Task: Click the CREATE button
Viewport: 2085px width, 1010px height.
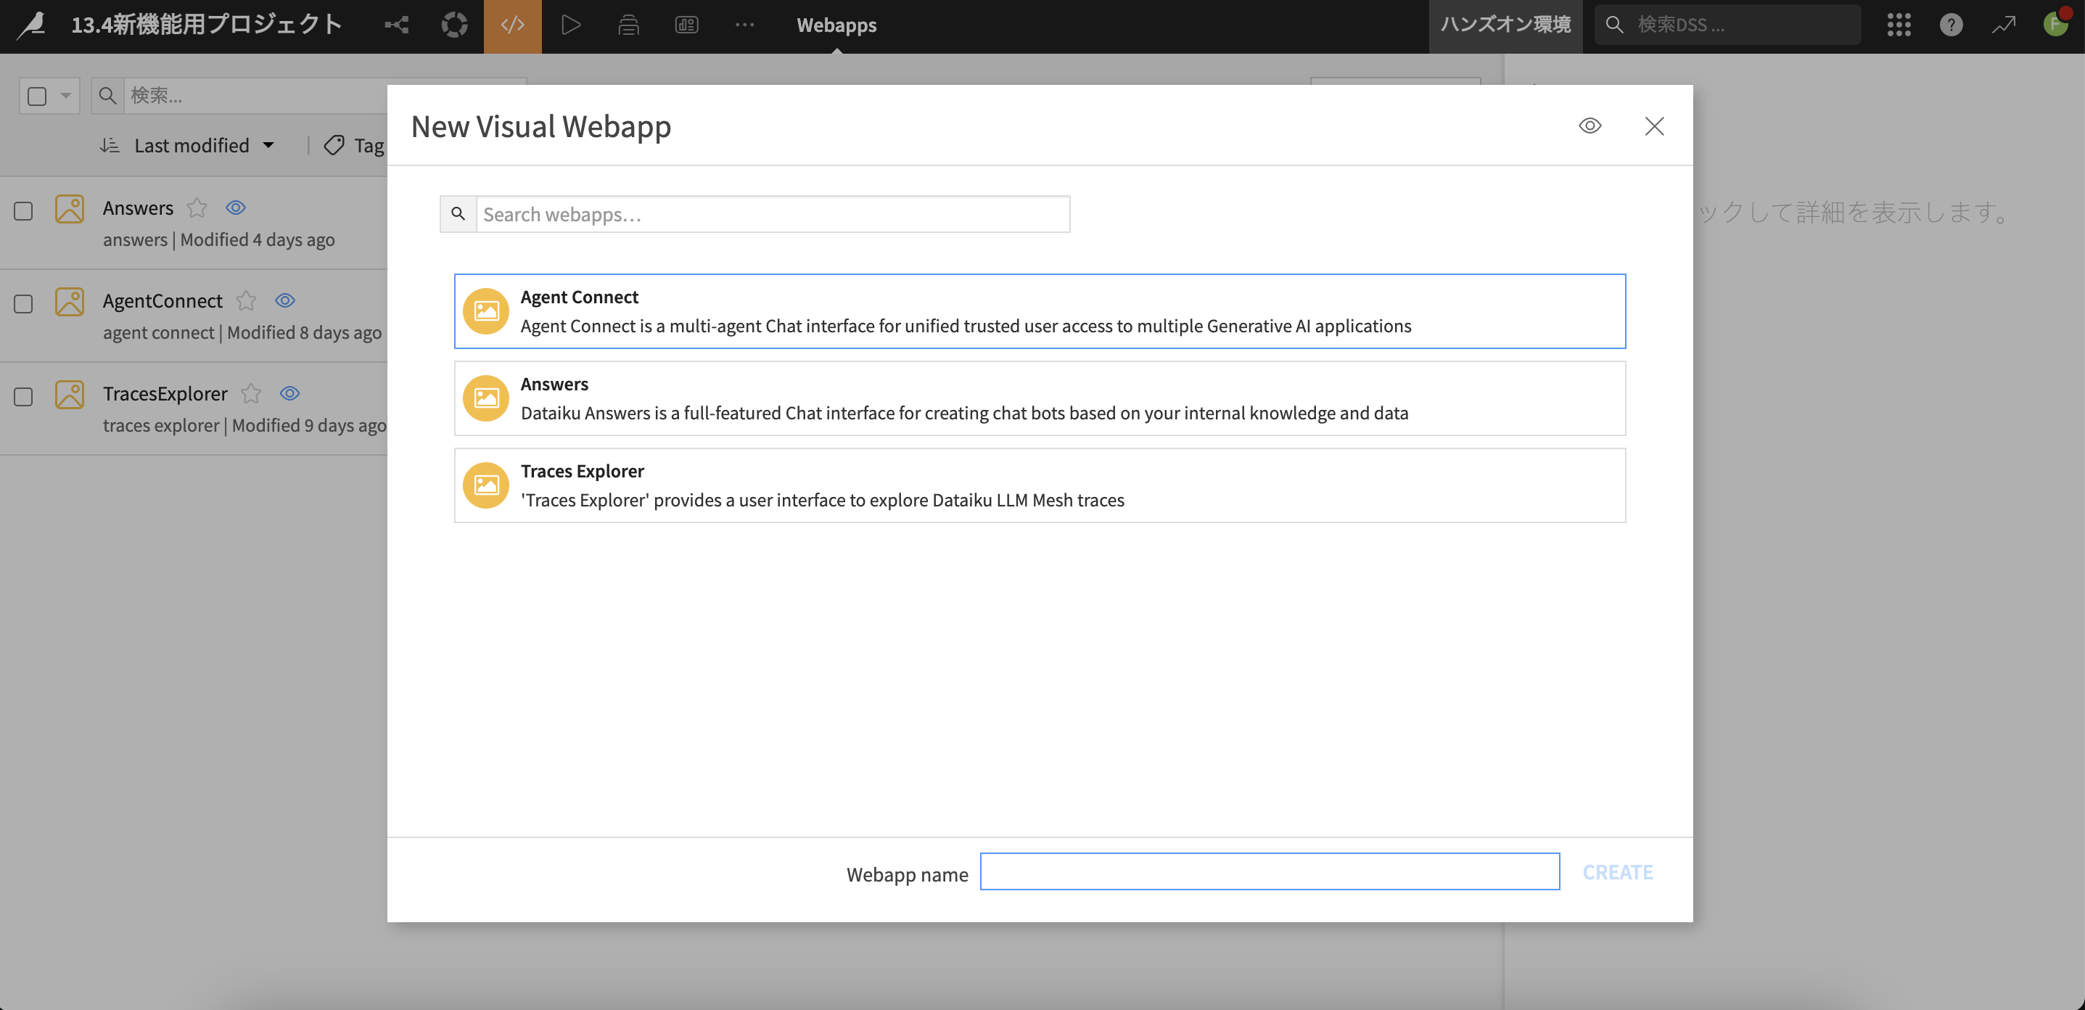Action: tap(1617, 871)
